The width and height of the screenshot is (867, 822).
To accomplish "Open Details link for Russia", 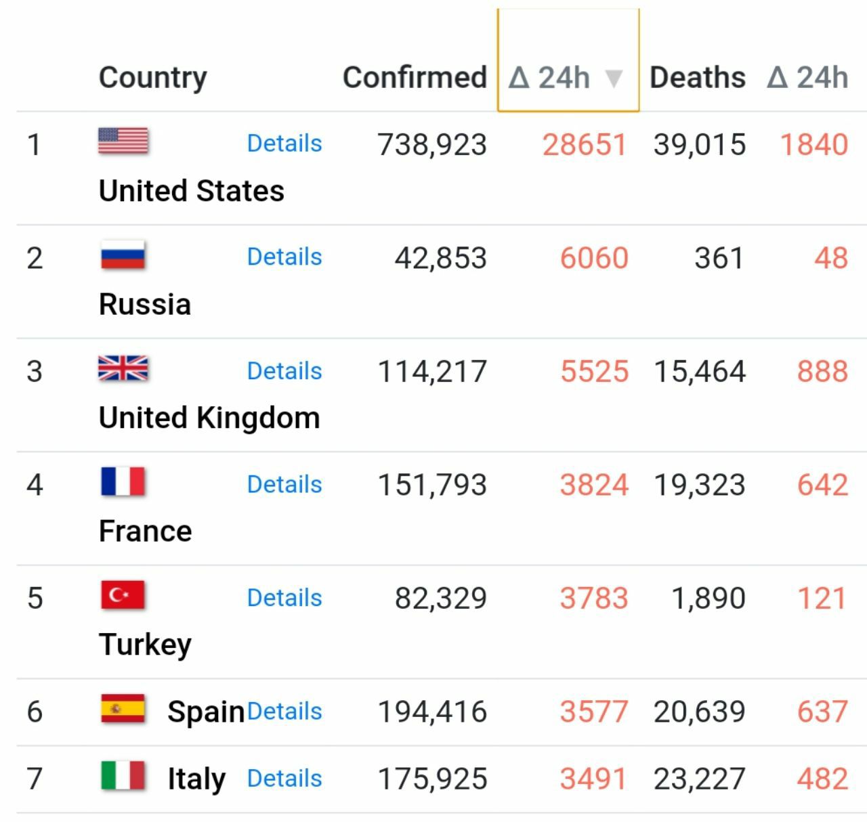I will click(x=284, y=257).
